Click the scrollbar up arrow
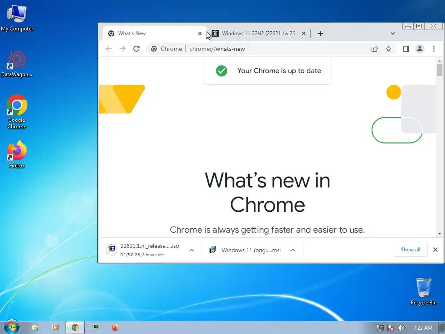The width and height of the screenshot is (445, 334). coord(439,61)
